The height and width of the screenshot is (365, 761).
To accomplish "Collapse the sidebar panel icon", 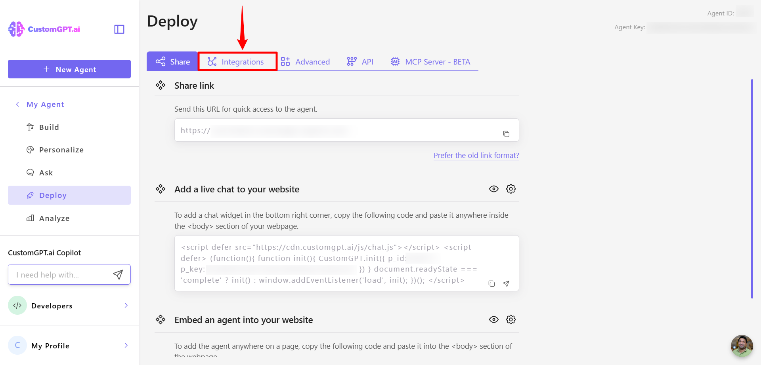I will (x=119, y=29).
